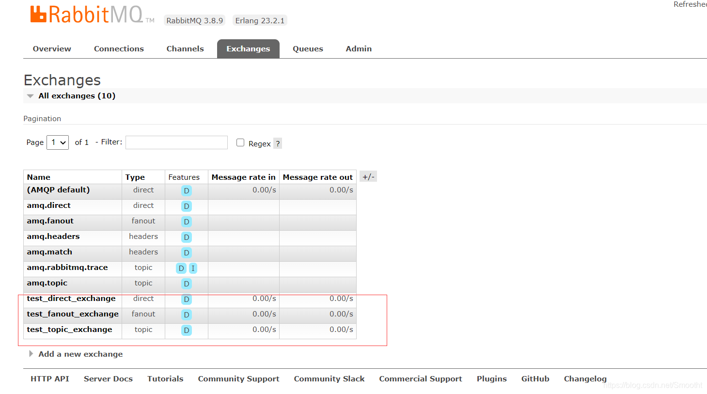The width and height of the screenshot is (707, 394).
Task: Click the D feature badge for amq.headers
Action: point(187,237)
